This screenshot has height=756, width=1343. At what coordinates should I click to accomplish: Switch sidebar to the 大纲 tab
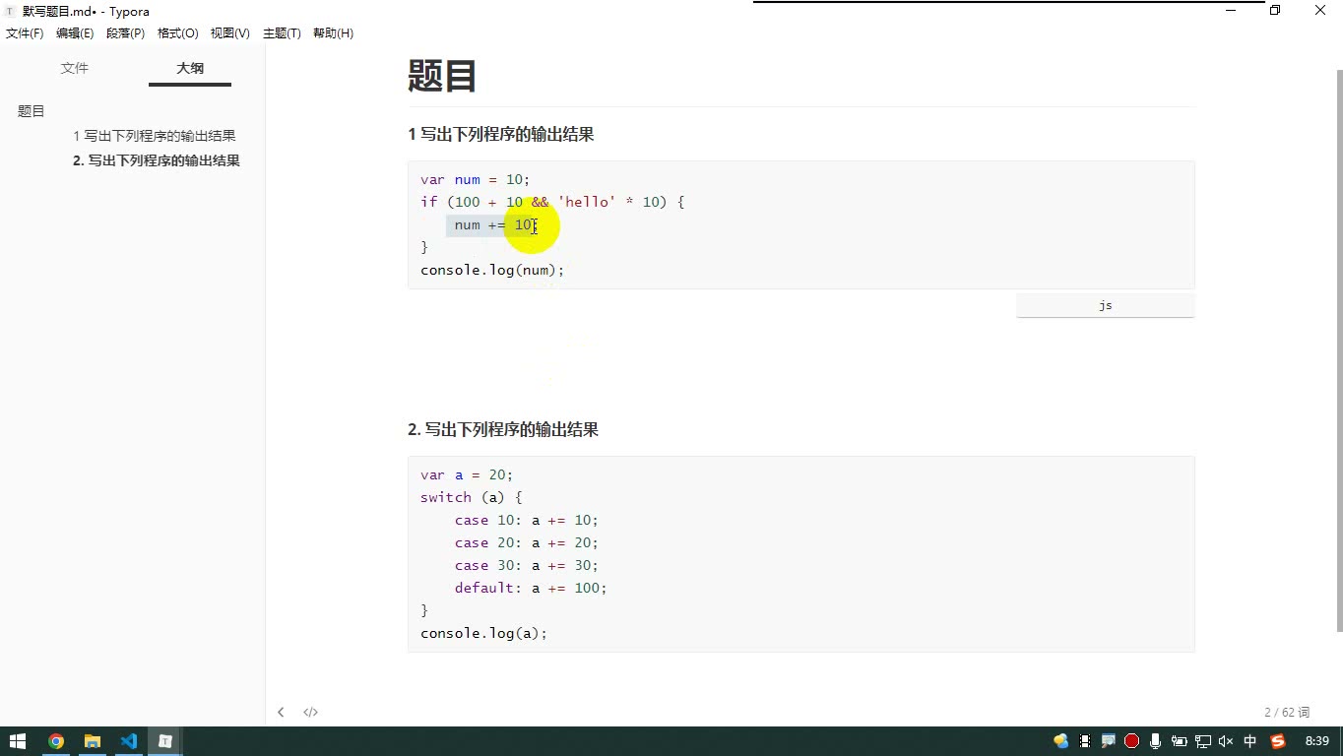(190, 68)
